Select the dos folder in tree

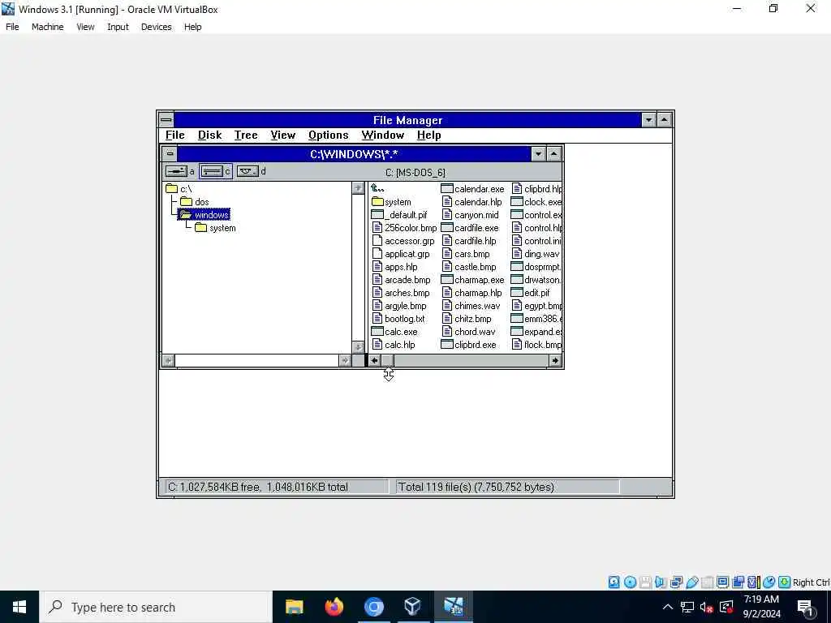(195, 202)
